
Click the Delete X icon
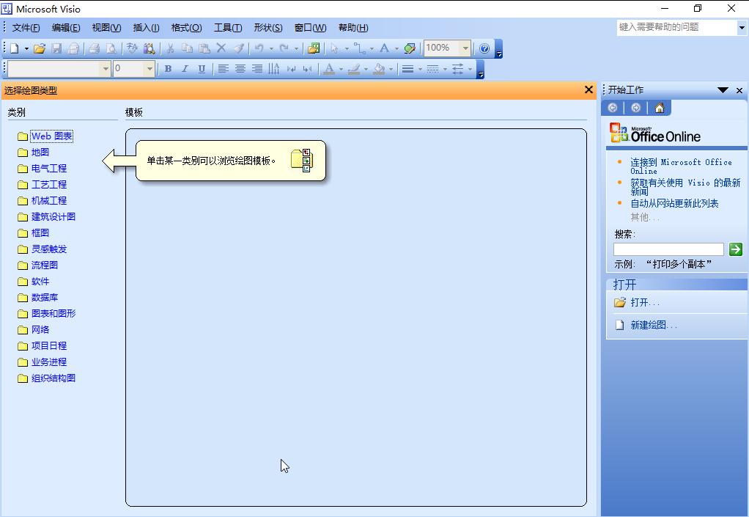click(221, 48)
